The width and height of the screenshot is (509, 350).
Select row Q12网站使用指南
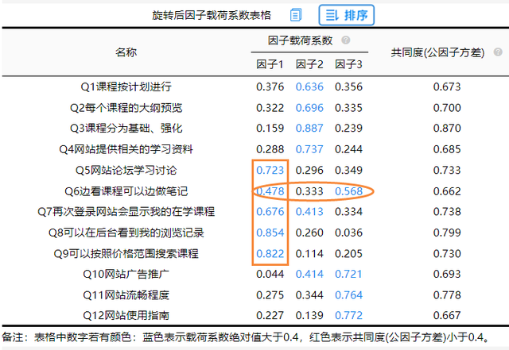click(255, 315)
